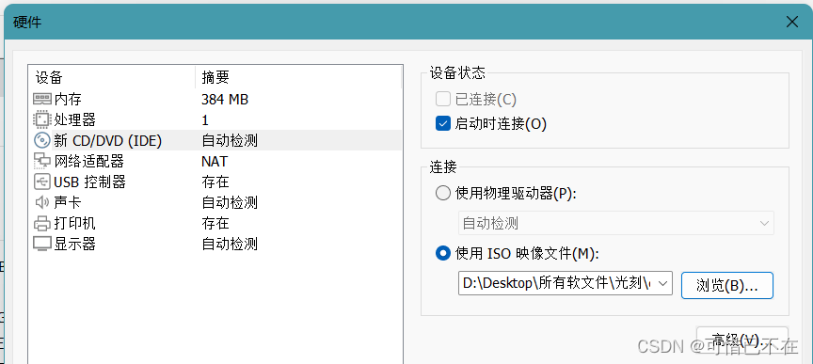Click the 新 CD/DVD (IDE) disc icon

pyautogui.click(x=42, y=140)
